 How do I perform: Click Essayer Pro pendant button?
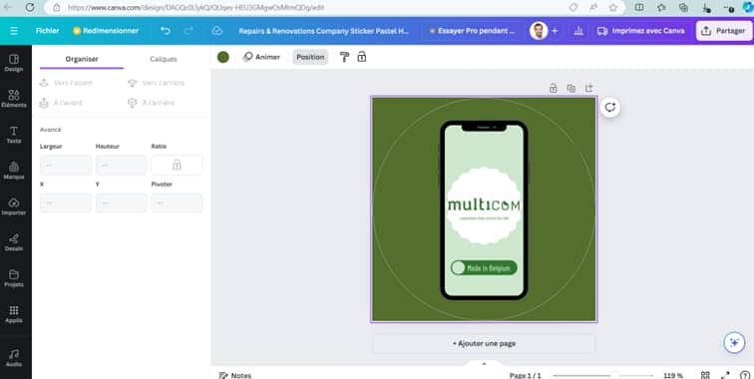click(472, 31)
